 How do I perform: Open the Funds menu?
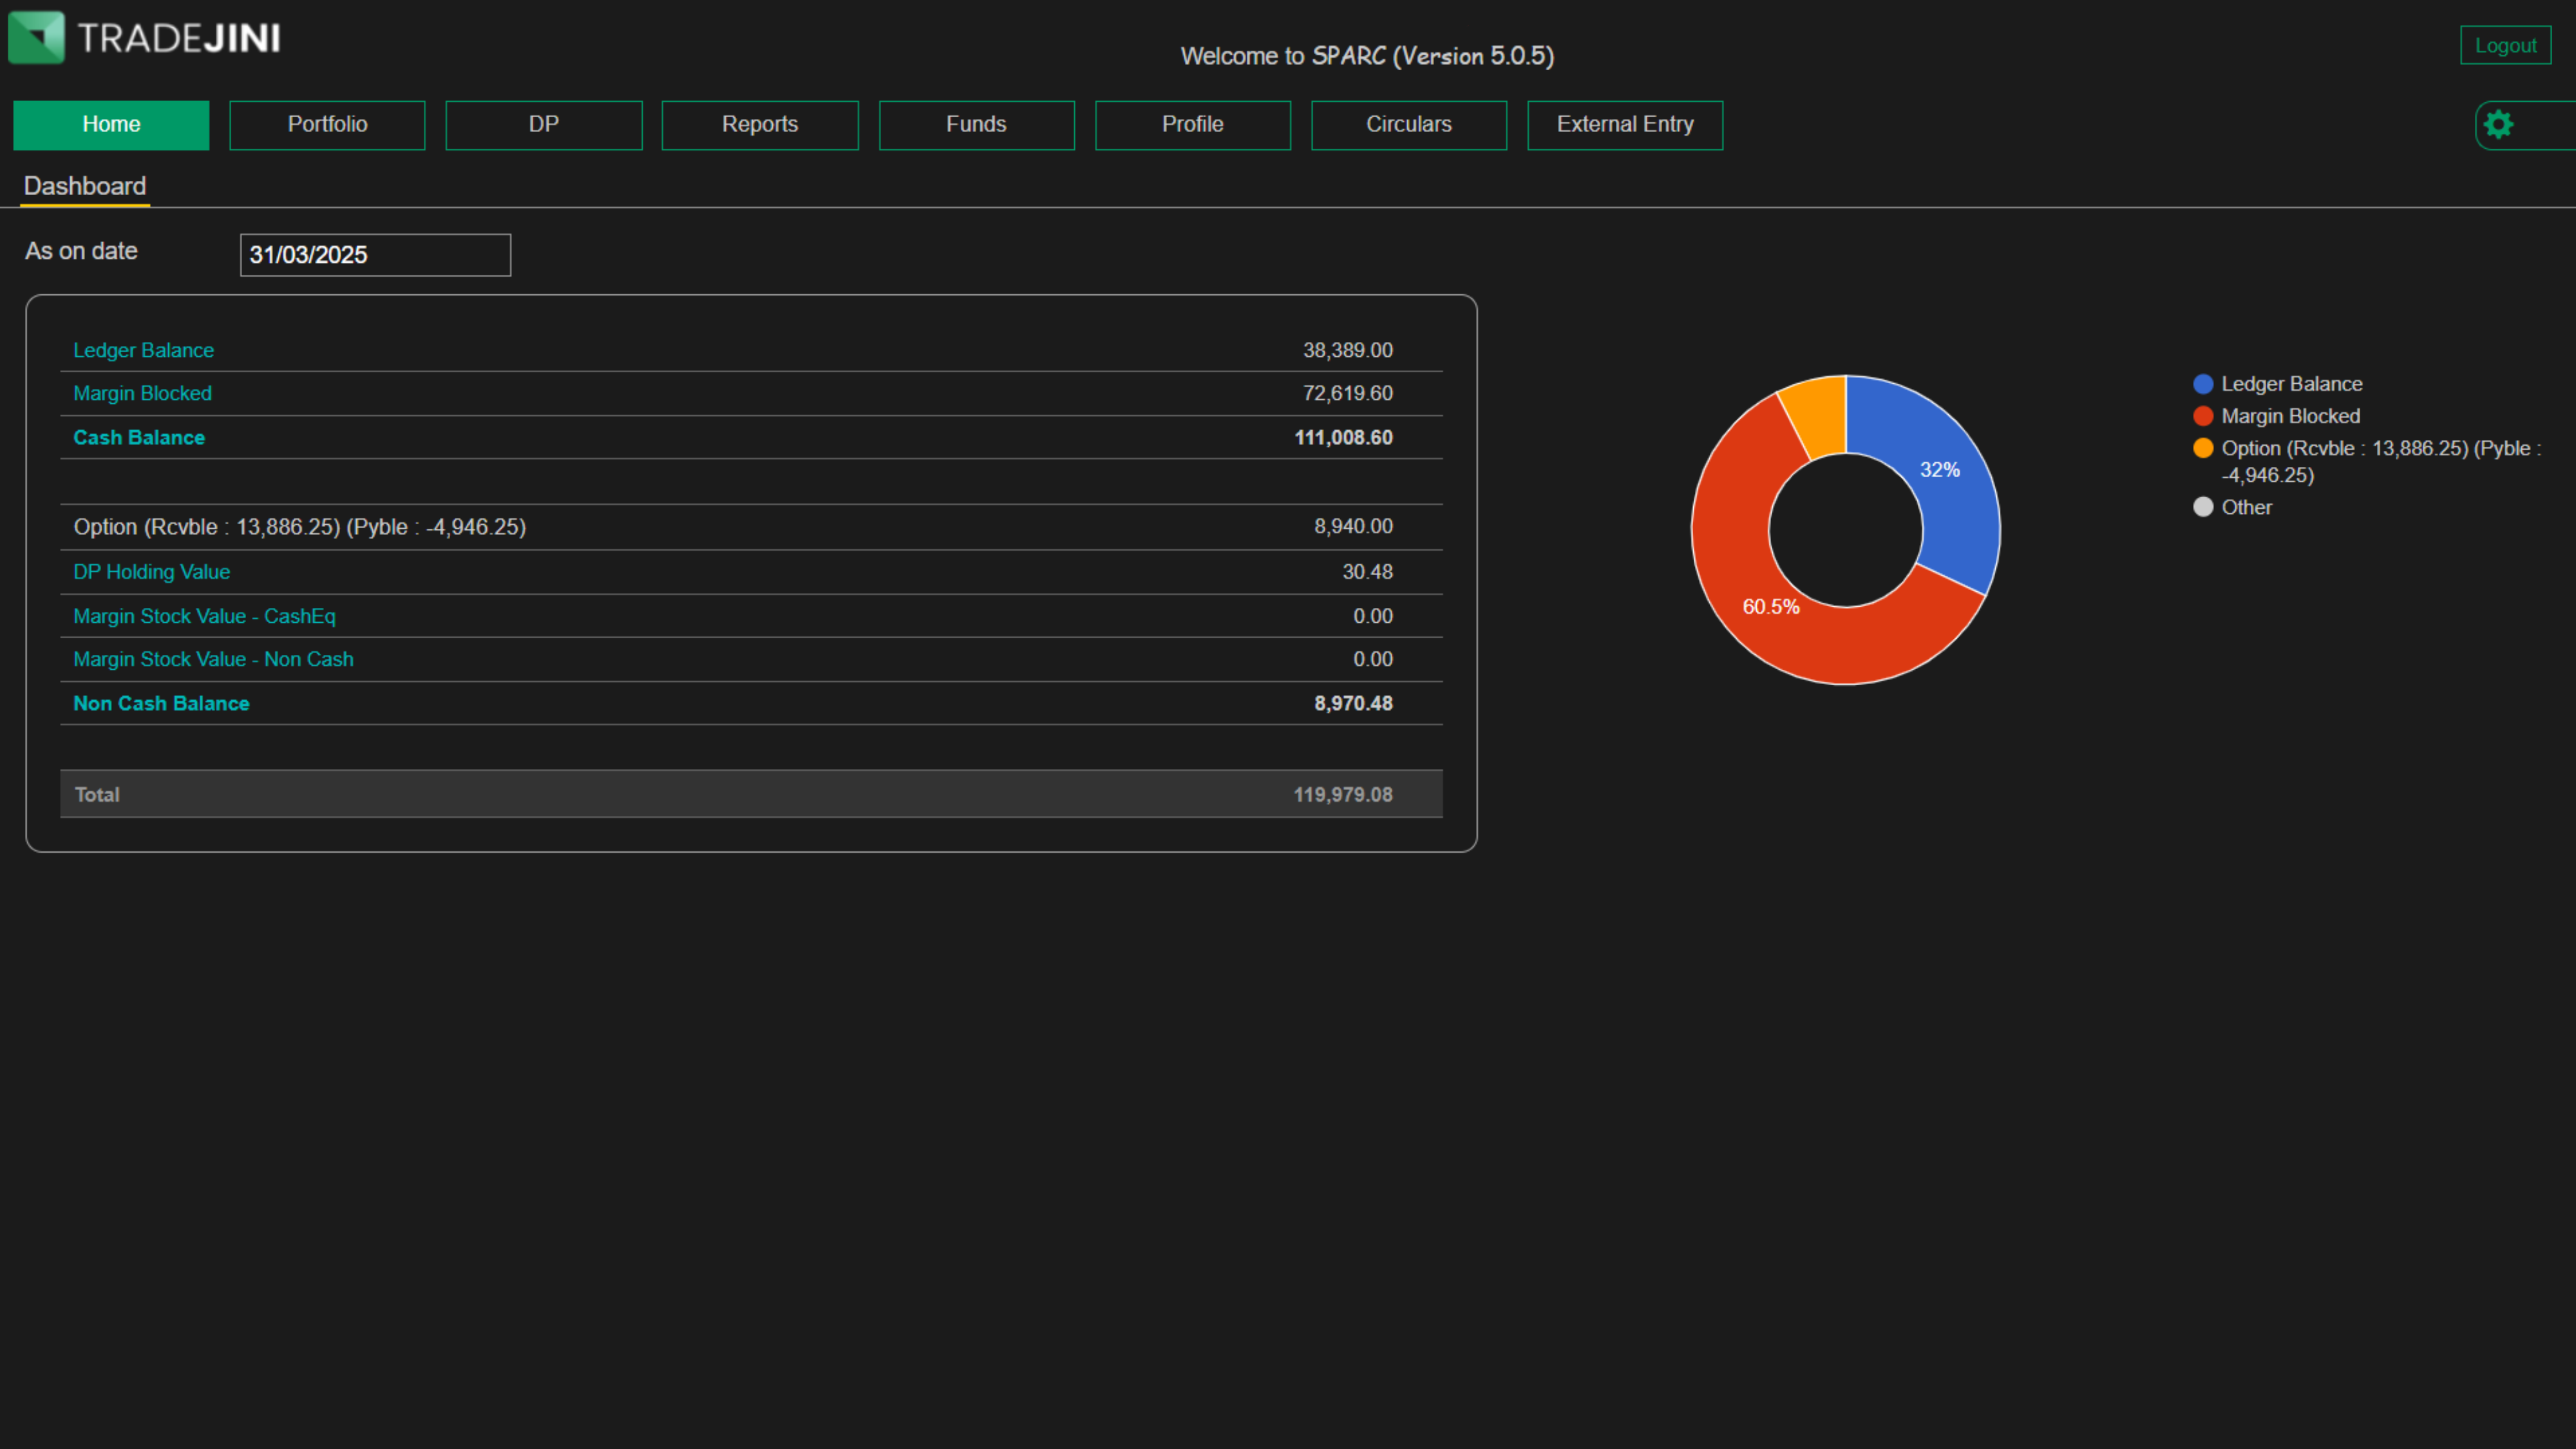tap(976, 125)
